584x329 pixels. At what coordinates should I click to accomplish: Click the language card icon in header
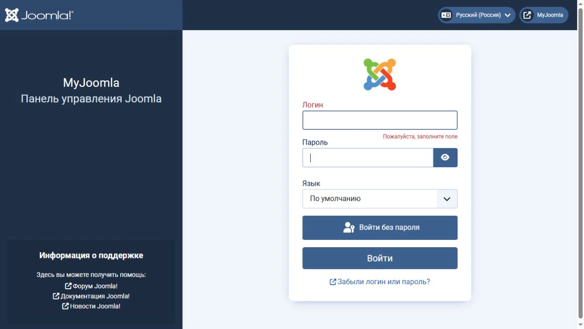coord(446,15)
